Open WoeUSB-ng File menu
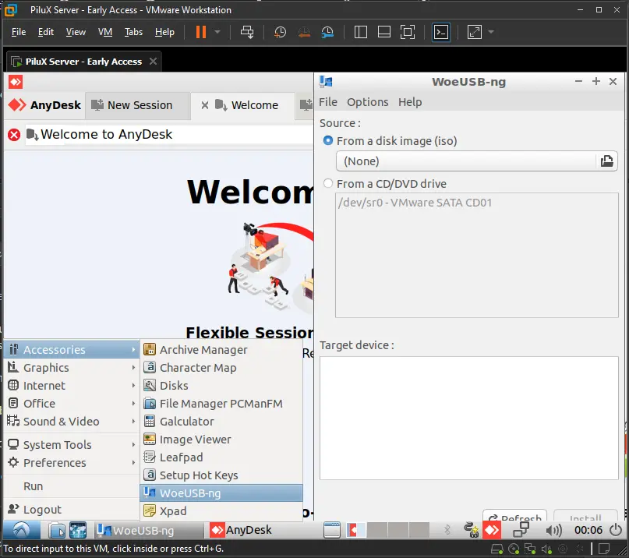Viewport: 629px width, 558px height. [x=327, y=102]
